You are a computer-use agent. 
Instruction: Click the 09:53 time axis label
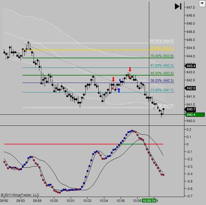click(20, 201)
